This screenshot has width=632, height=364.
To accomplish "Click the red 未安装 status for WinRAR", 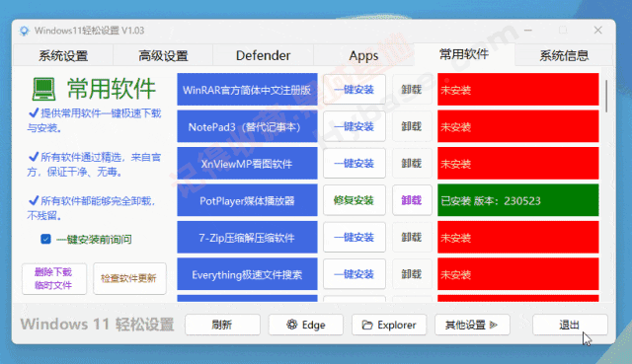I will (x=517, y=90).
